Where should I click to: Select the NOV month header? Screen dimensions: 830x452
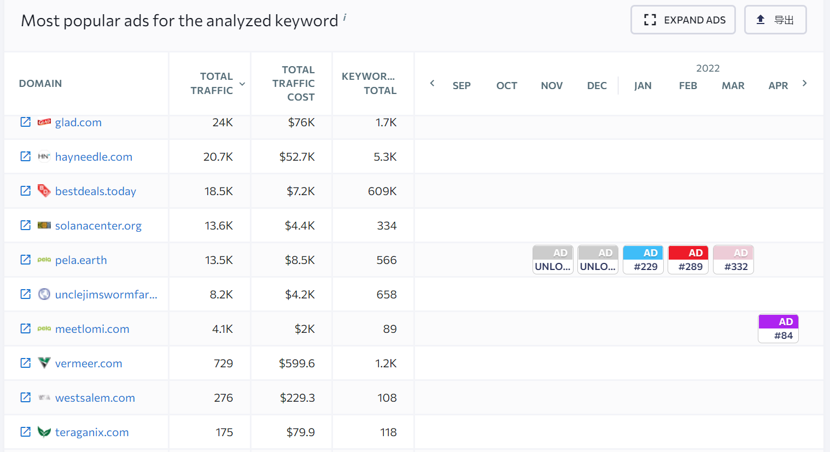click(552, 86)
